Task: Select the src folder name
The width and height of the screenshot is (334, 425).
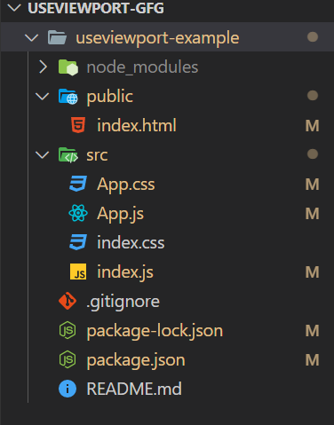Action: coord(97,155)
